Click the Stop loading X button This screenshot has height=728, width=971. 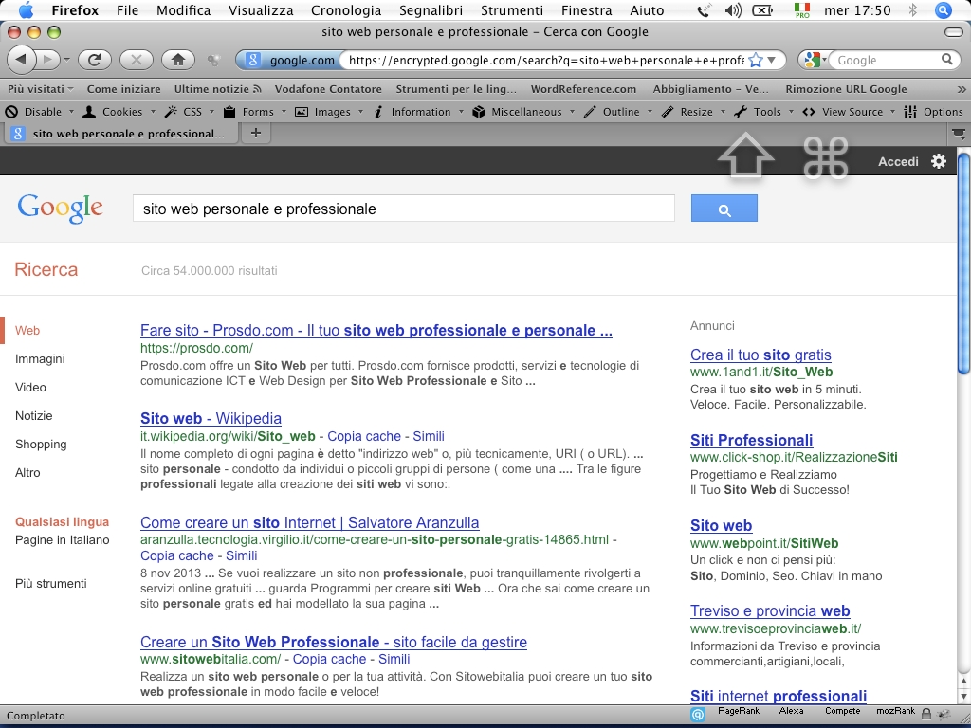click(137, 60)
